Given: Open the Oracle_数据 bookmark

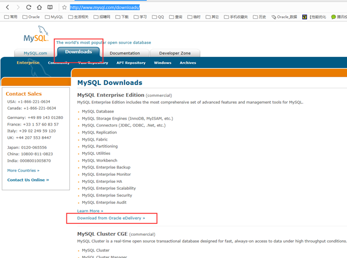Looking at the screenshot, I should pyautogui.click(x=284, y=17).
